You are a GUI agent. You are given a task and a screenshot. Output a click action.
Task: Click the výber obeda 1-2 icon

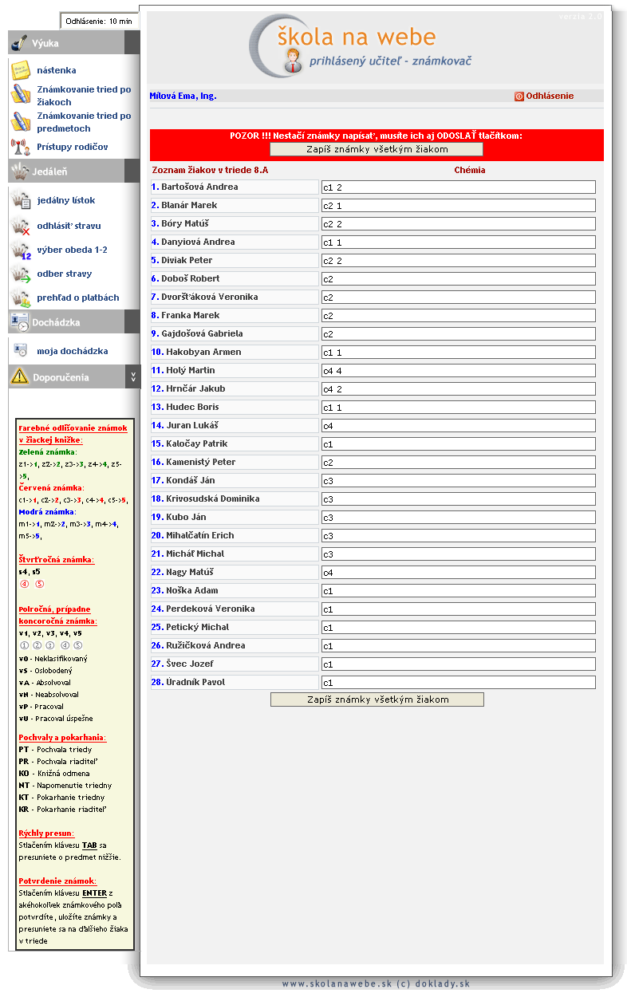(x=22, y=250)
